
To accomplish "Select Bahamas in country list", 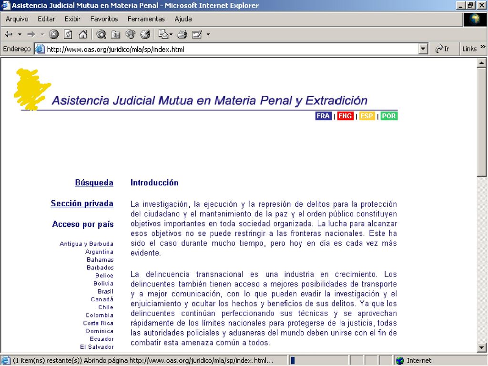I will (100, 260).
